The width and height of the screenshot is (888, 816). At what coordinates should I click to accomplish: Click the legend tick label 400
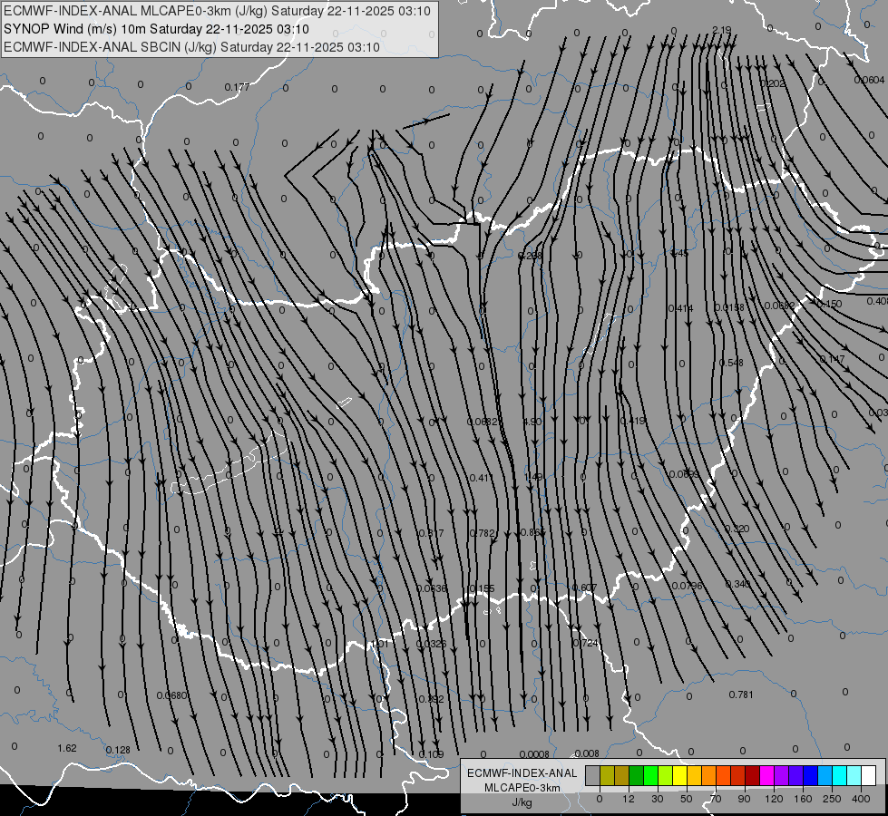[x=861, y=799]
